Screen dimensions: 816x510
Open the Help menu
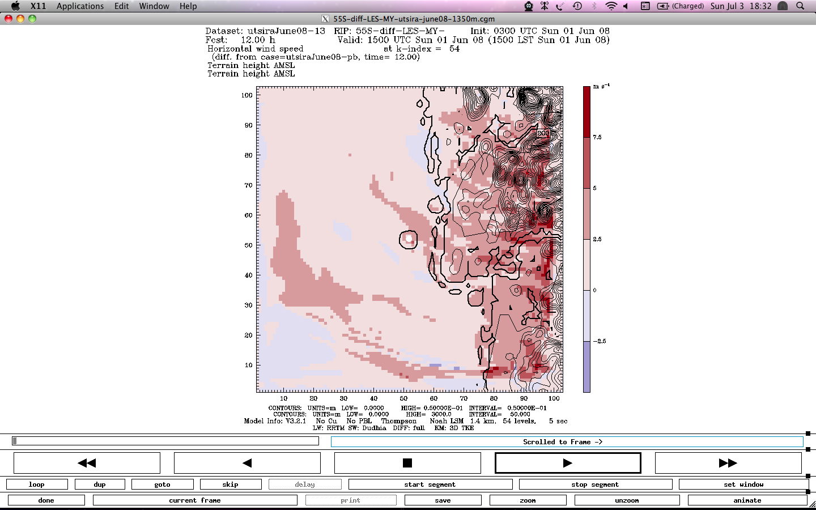188,6
